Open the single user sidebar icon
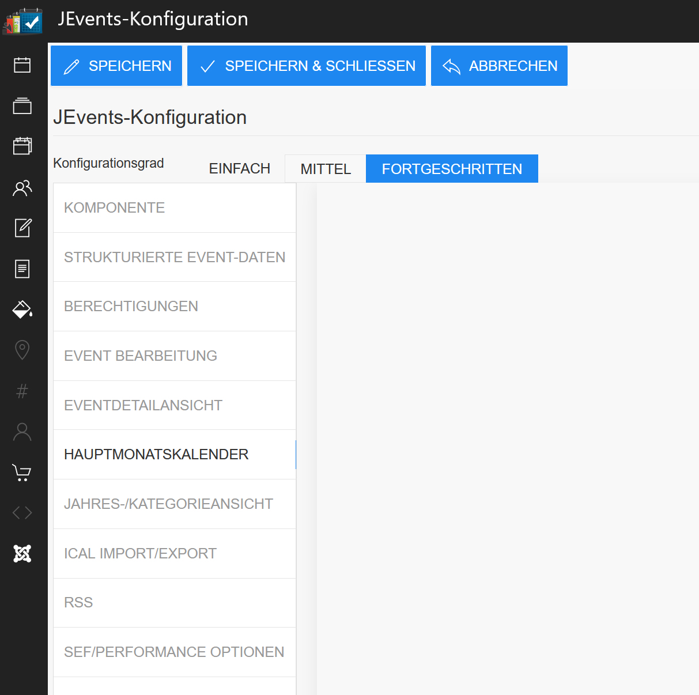Image resolution: width=699 pixels, height=695 pixels. pyautogui.click(x=22, y=432)
